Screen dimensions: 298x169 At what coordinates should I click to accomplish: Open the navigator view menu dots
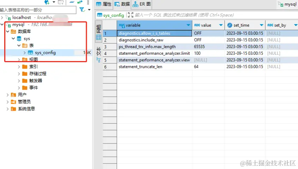coord(88,2)
